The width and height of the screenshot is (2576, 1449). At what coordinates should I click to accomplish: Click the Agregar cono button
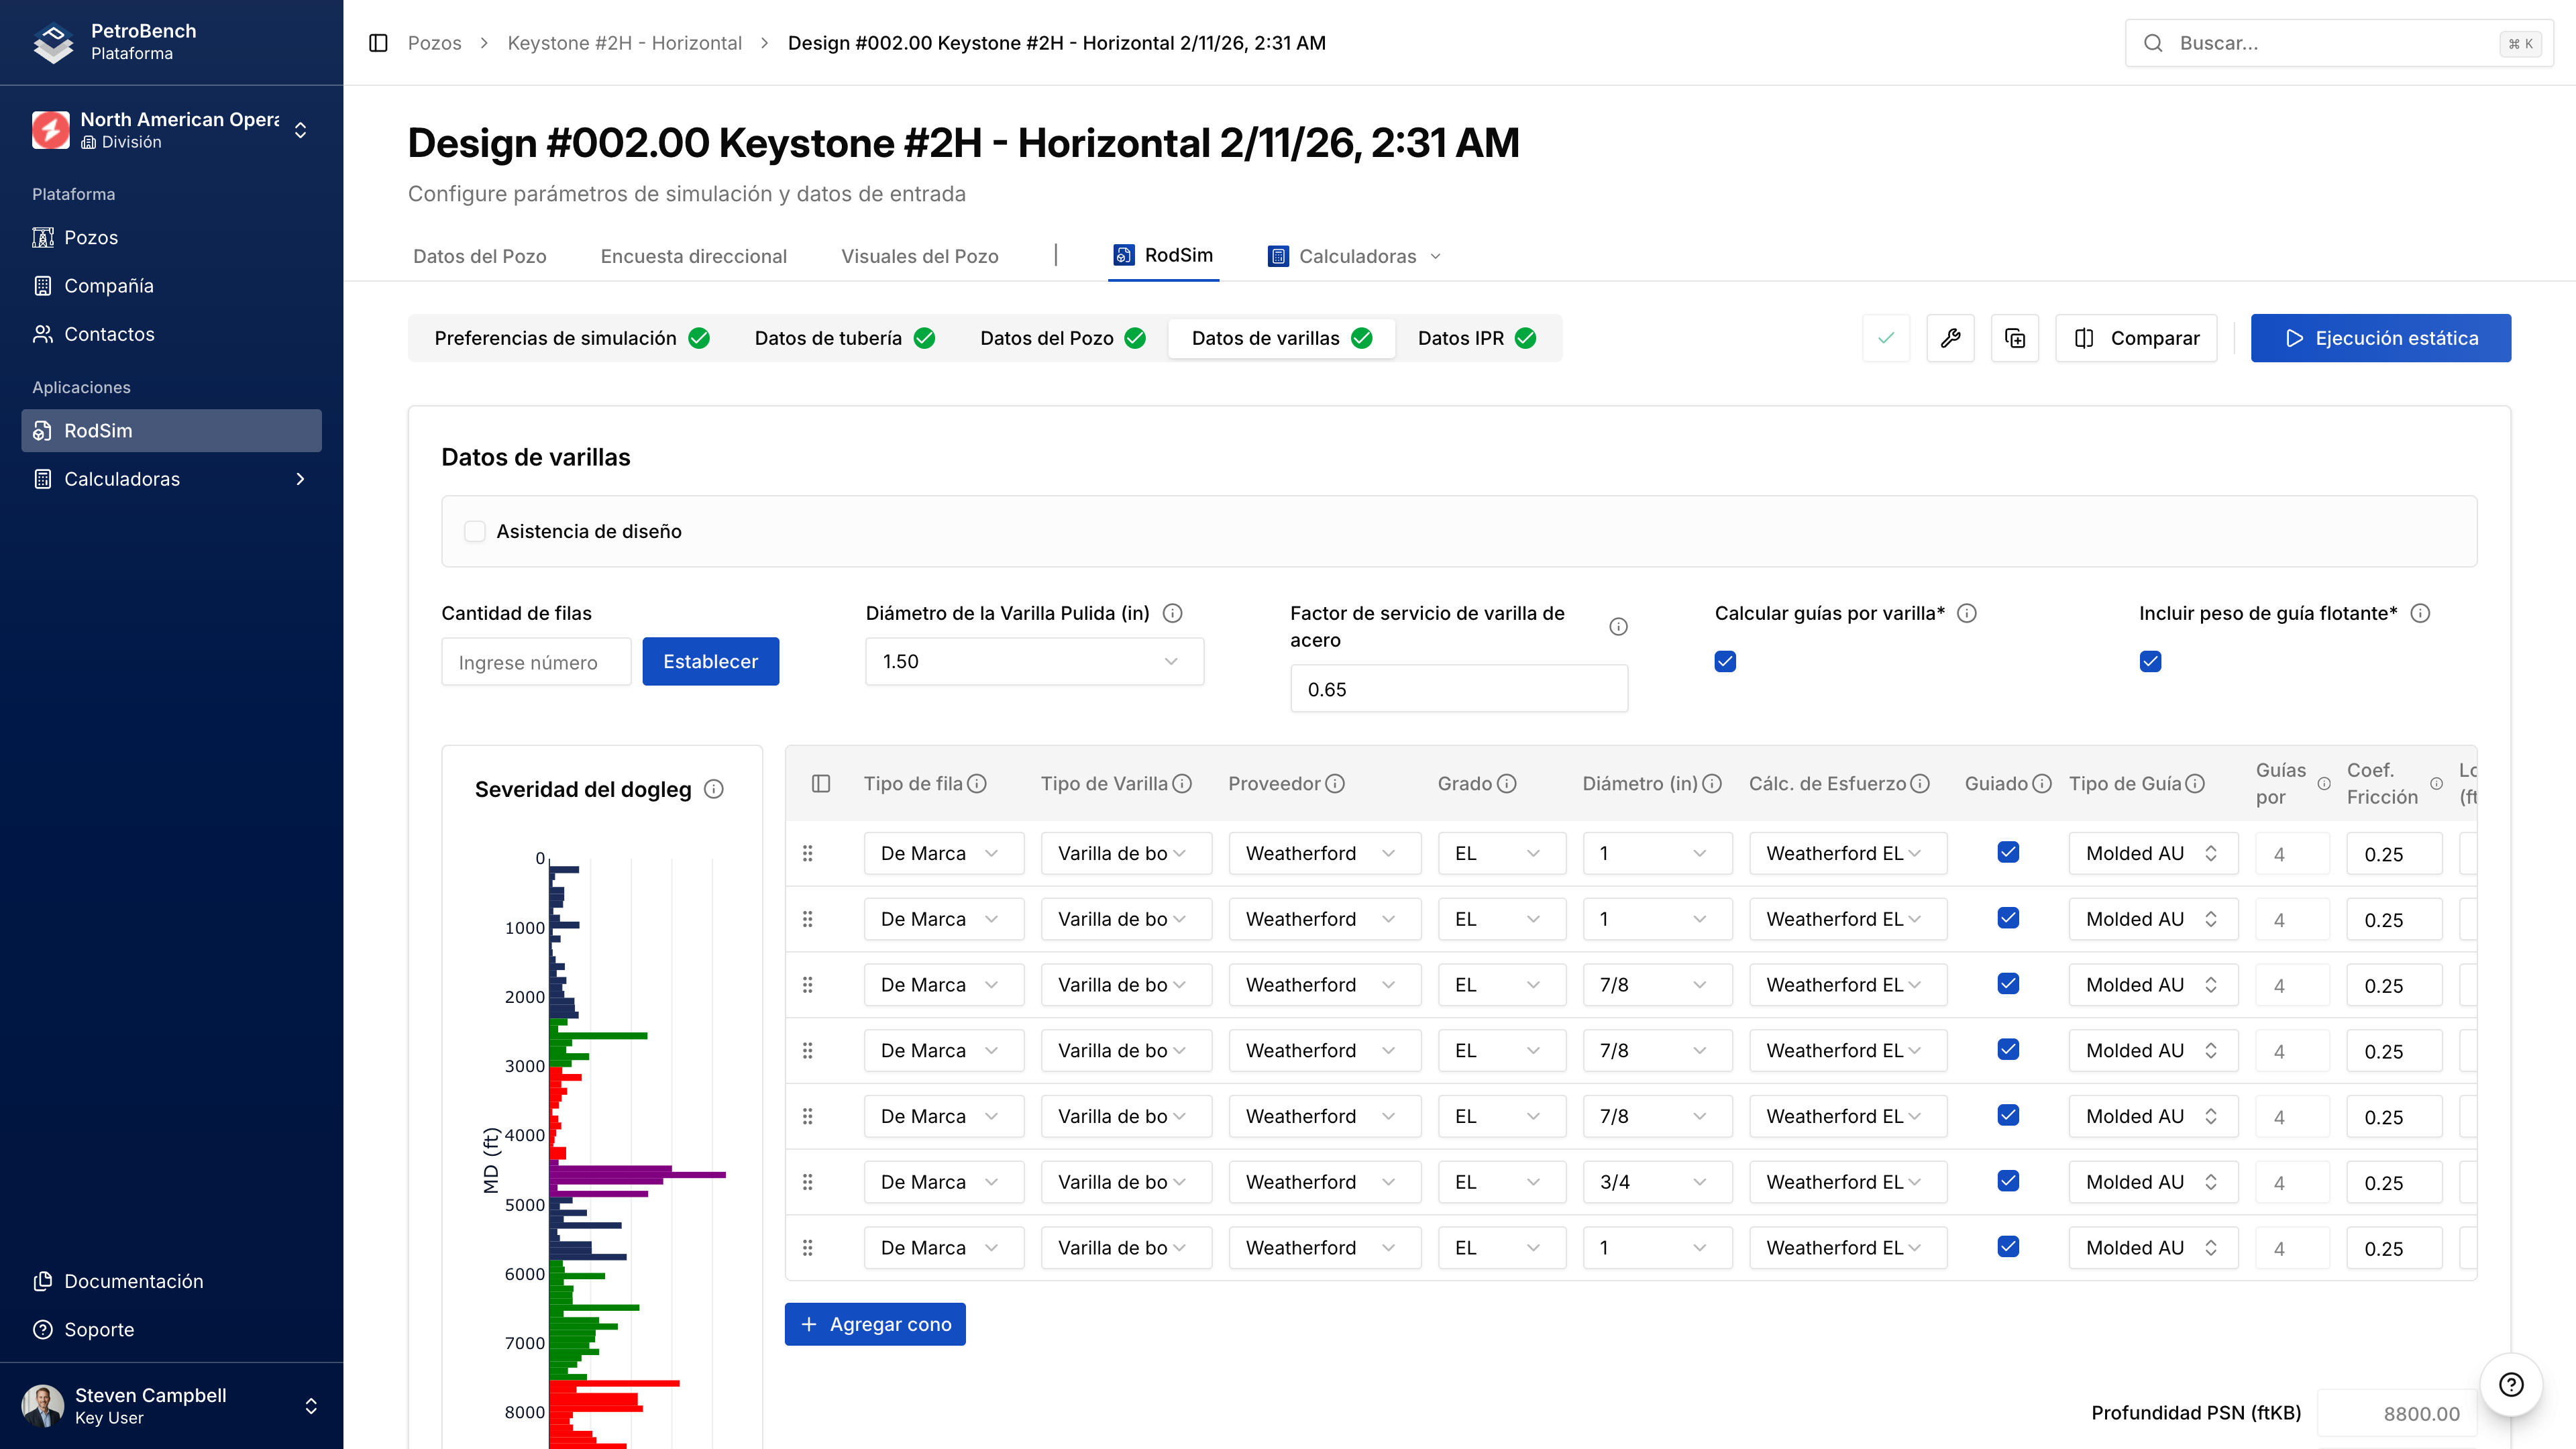[875, 1324]
